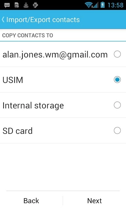Tap the SIM card notification icon
126x210 pixels.
click(x=17, y=5)
